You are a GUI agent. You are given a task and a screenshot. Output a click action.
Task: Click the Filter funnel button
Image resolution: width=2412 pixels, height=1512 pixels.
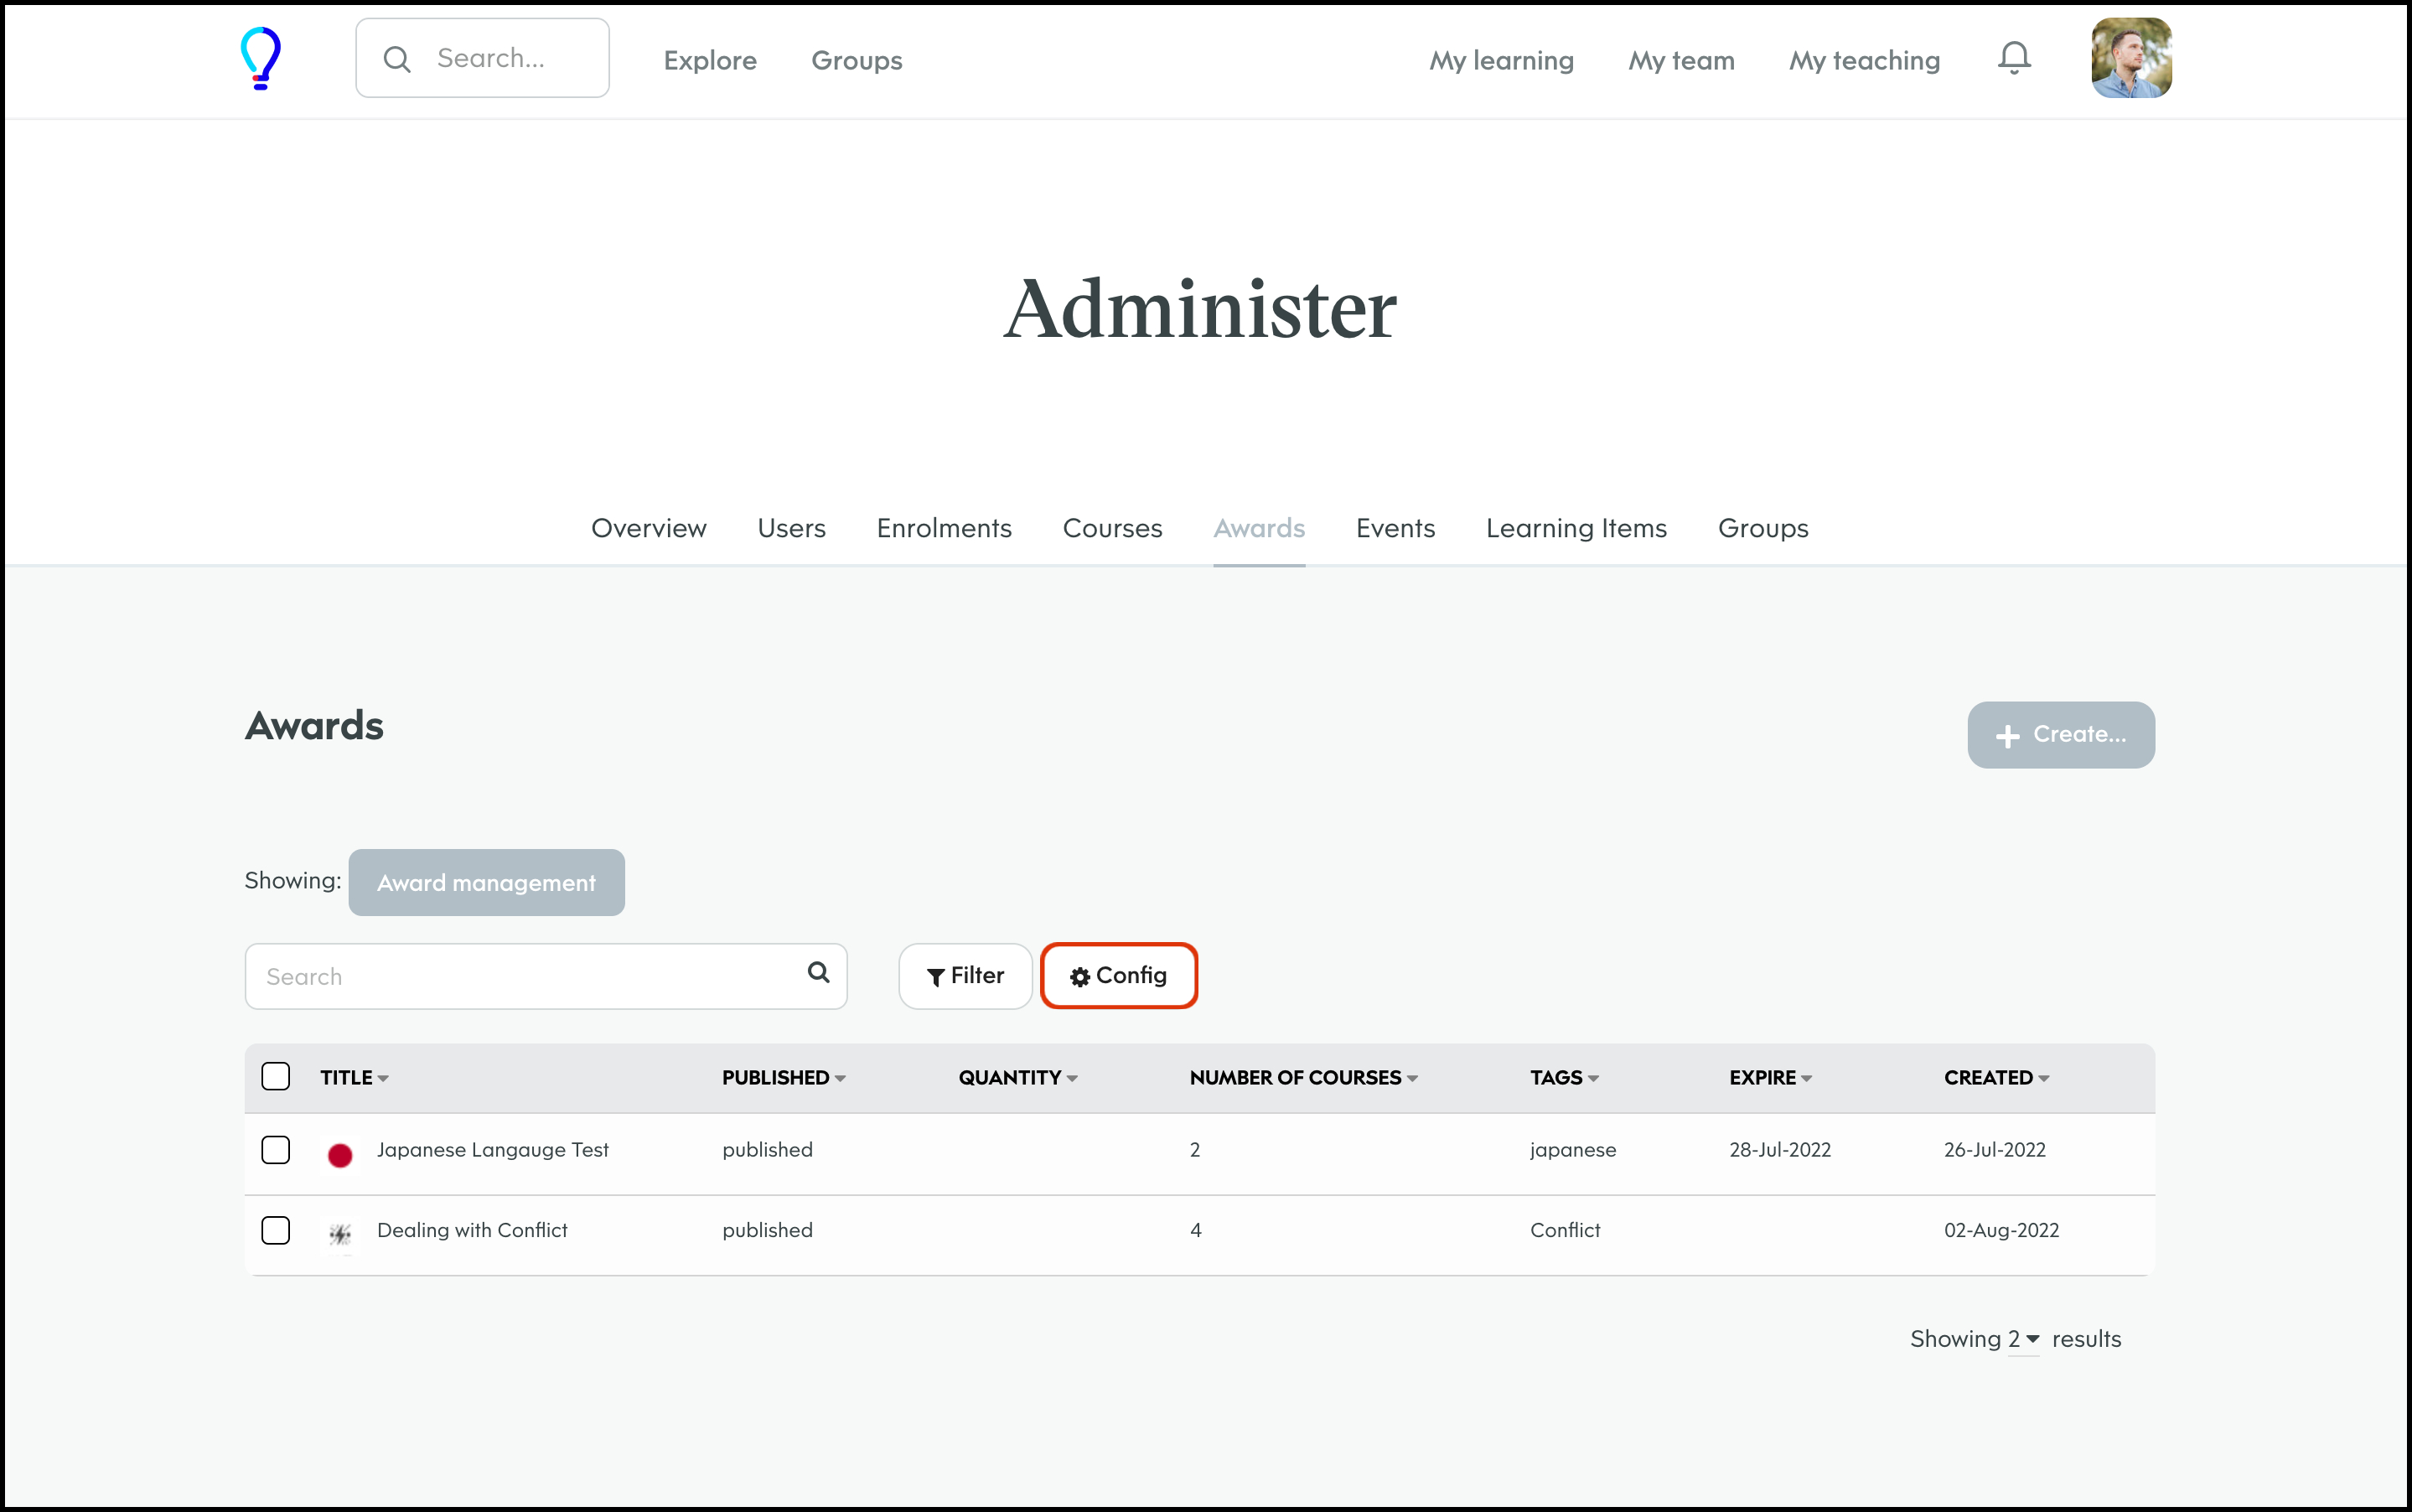point(965,976)
